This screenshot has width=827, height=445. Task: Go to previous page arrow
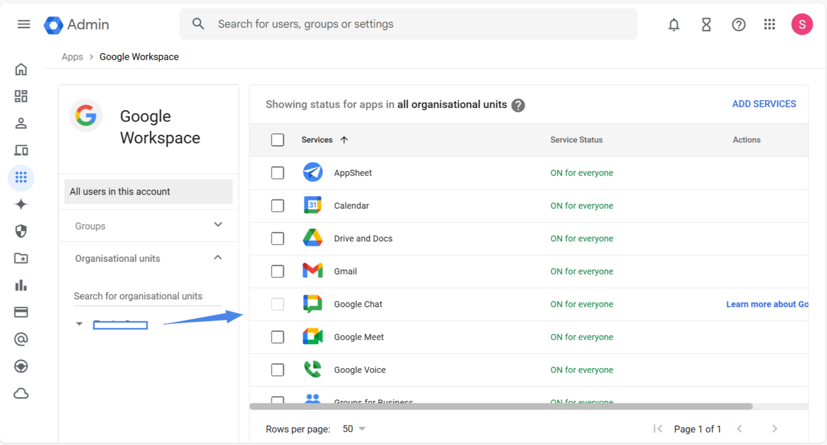pyautogui.click(x=740, y=428)
